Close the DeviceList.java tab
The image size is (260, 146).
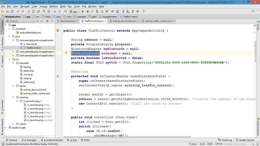77,21
